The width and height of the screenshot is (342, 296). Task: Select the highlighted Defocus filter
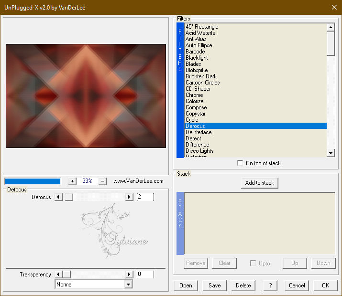coord(255,126)
